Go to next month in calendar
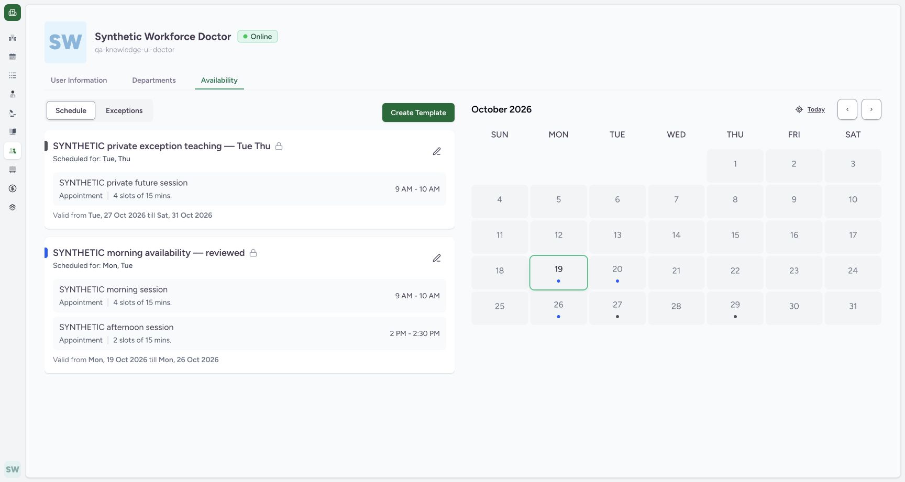This screenshot has height=482, width=905. coord(871,109)
